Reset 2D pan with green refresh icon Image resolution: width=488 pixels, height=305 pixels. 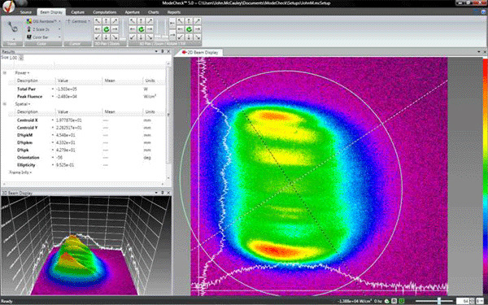106,29
